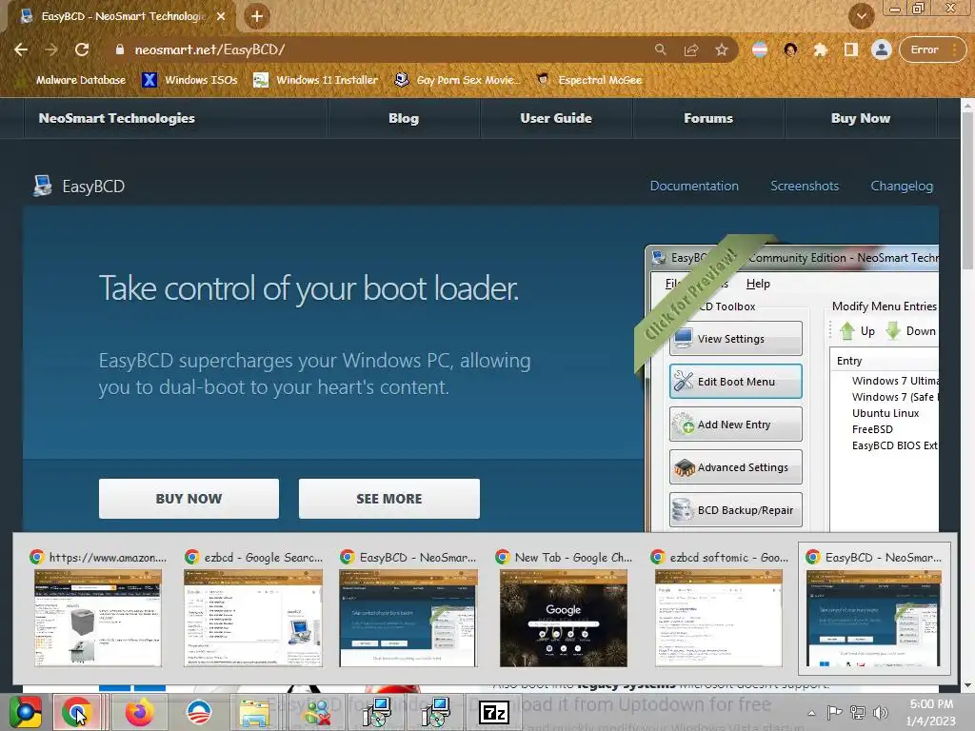Image resolution: width=975 pixels, height=731 pixels.
Task: Select the amazon.com window thumbnail
Action: click(x=98, y=609)
